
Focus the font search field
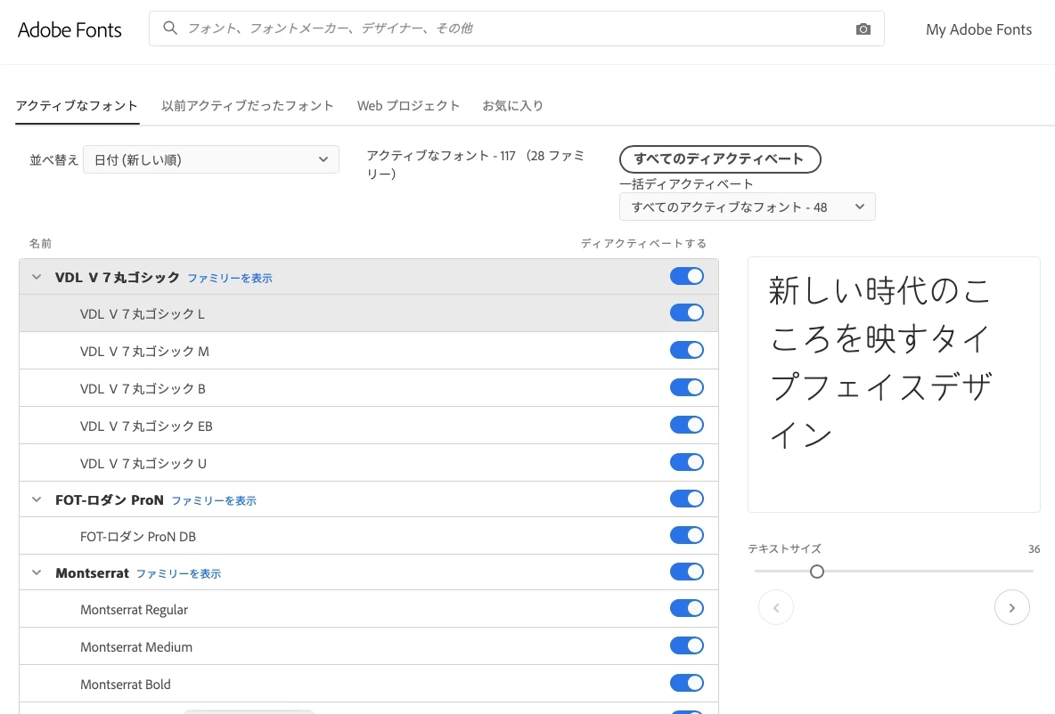(x=516, y=28)
